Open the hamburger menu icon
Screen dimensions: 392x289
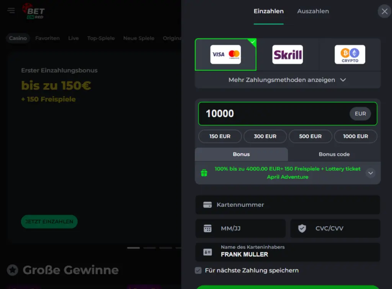[x=11, y=10]
